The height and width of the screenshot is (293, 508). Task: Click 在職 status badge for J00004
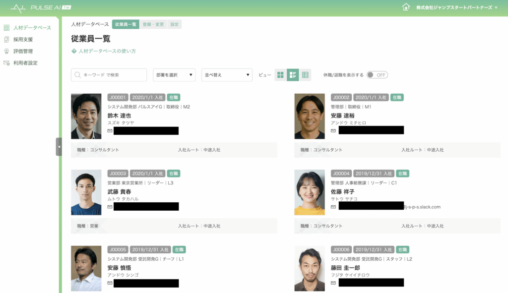[403, 174]
